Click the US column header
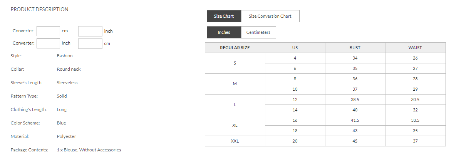This screenshot has width=459, height=161. pyautogui.click(x=295, y=48)
